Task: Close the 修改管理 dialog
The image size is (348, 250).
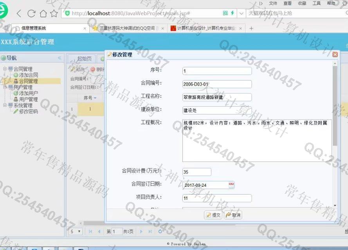Action: (x=335, y=55)
